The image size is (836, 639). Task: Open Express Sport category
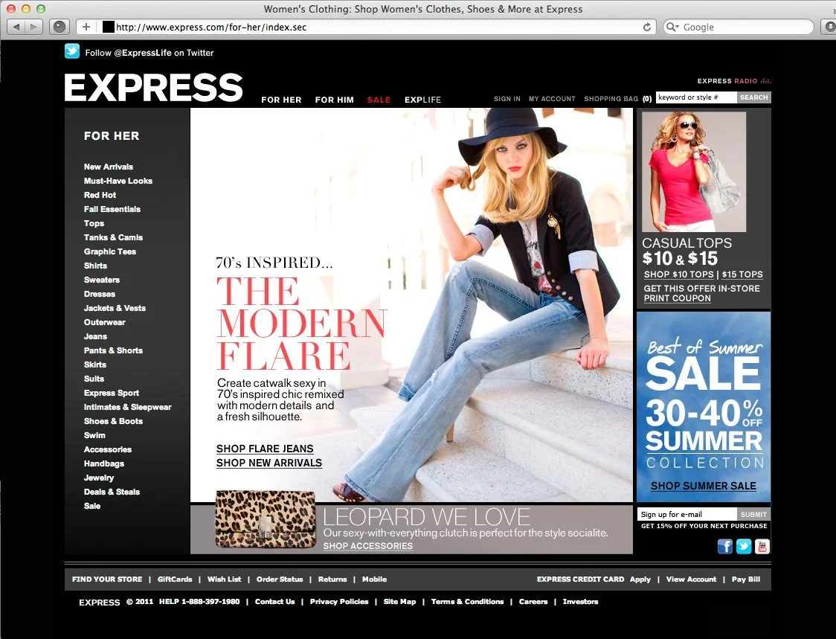point(112,393)
